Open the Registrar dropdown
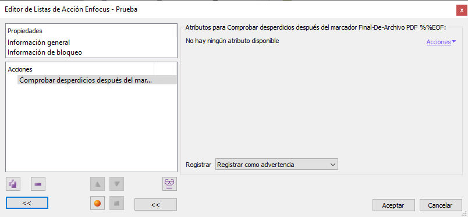 [x=276, y=165]
